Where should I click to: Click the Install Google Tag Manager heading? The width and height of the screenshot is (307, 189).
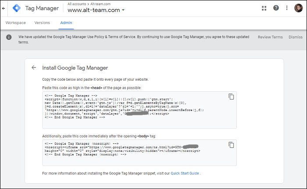pos(75,68)
